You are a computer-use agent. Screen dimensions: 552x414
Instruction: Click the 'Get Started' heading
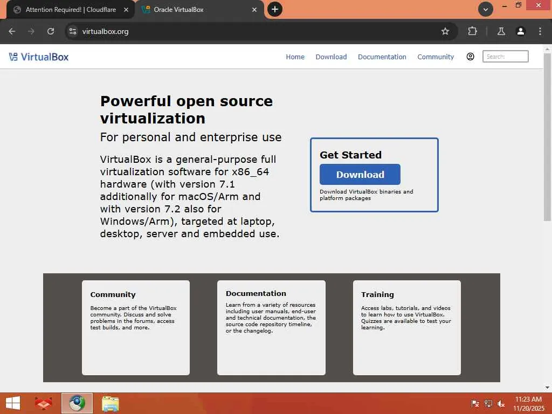pyautogui.click(x=350, y=155)
